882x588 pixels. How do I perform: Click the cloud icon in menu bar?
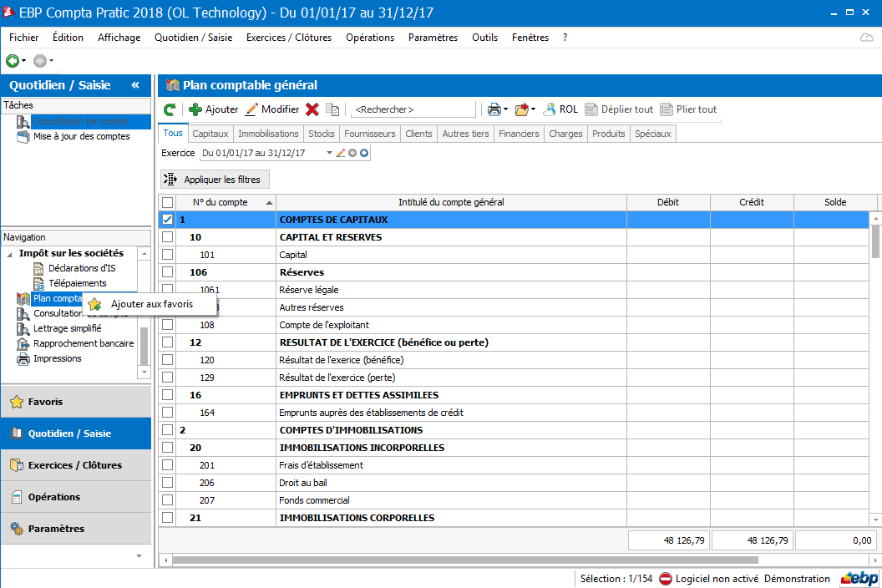[x=867, y=38]
